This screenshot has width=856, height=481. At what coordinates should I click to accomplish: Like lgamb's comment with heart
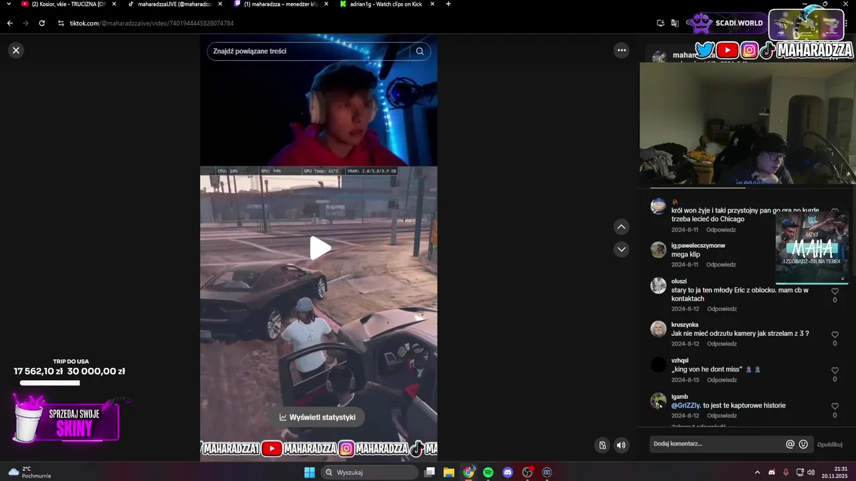[835, 406]
